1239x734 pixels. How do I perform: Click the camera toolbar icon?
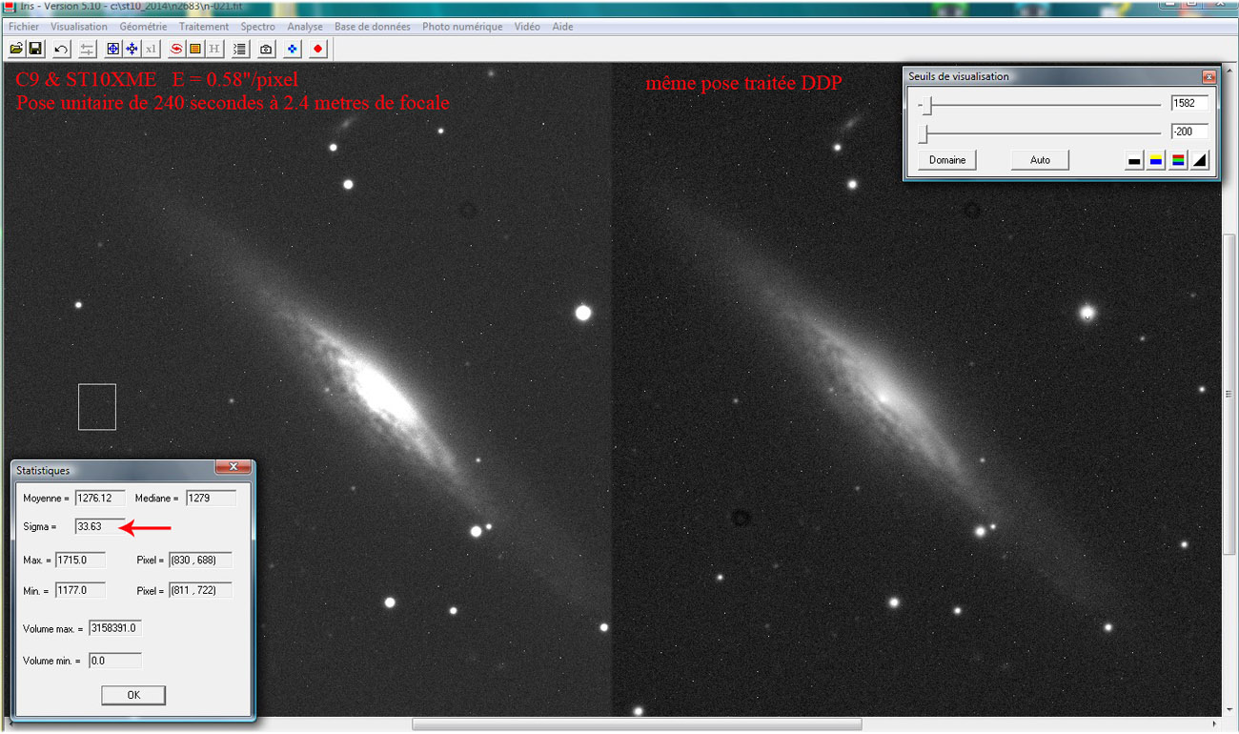(x=266, y=49)
